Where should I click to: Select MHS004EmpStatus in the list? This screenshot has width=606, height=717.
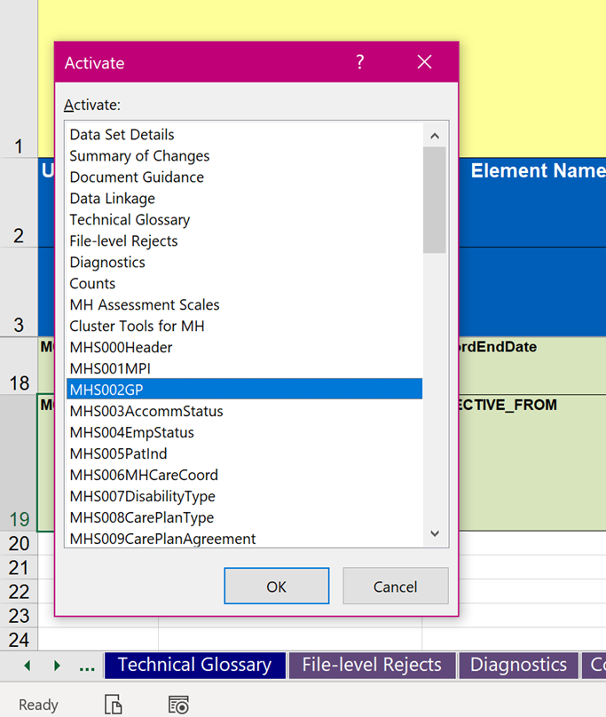click(x=244, y=432)
